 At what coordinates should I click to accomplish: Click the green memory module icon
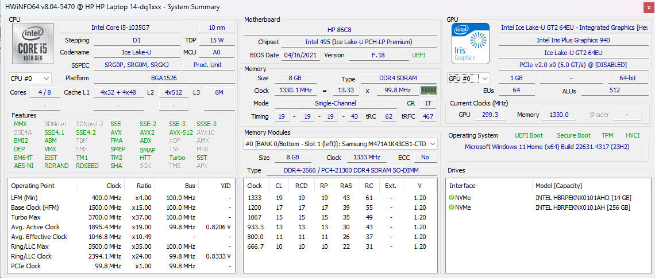(x=428, y=90)
